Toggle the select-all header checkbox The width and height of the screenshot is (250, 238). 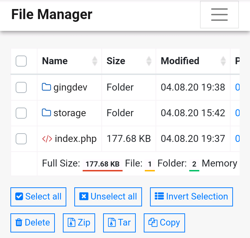21,61
